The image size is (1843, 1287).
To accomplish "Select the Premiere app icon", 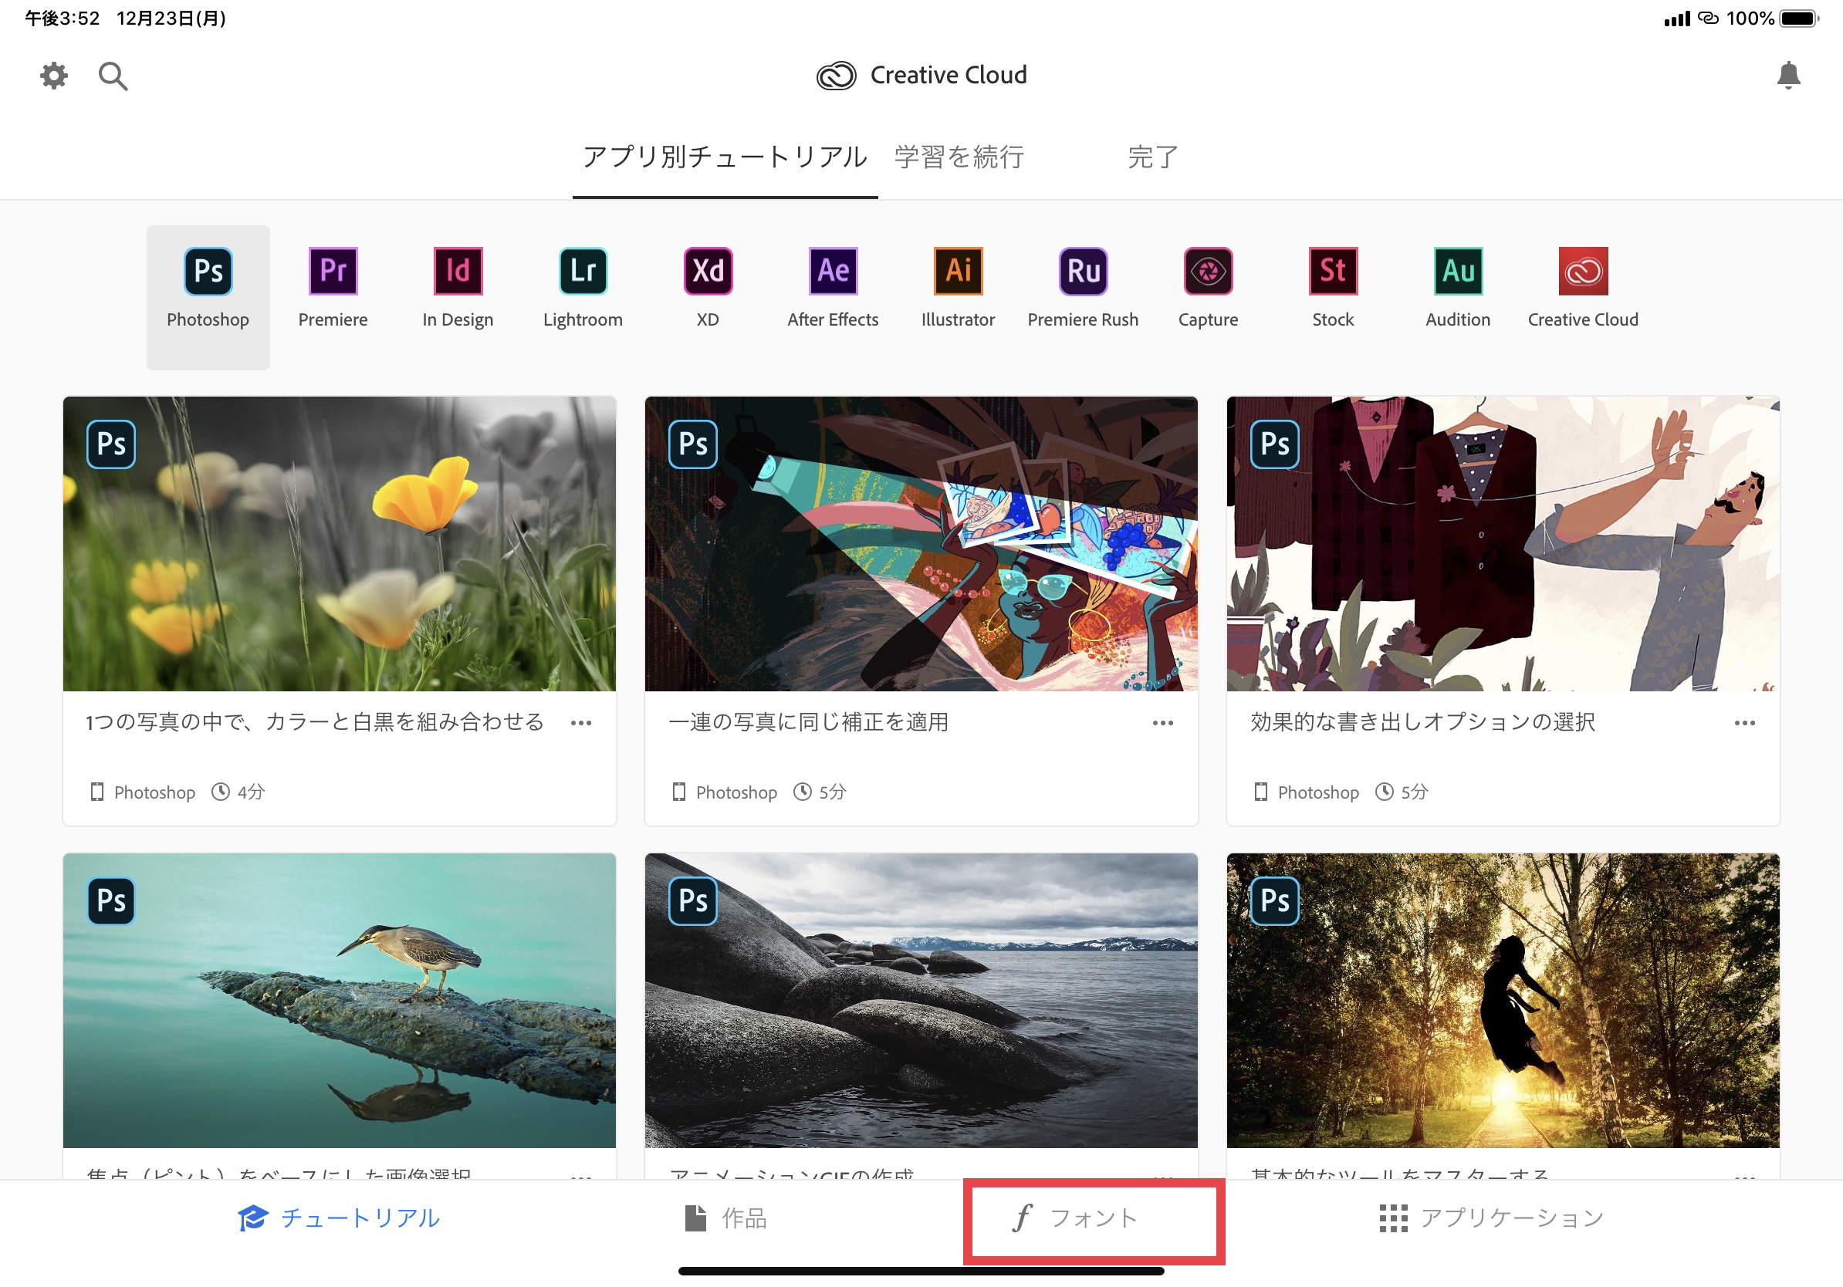I will tap(333, 272).
